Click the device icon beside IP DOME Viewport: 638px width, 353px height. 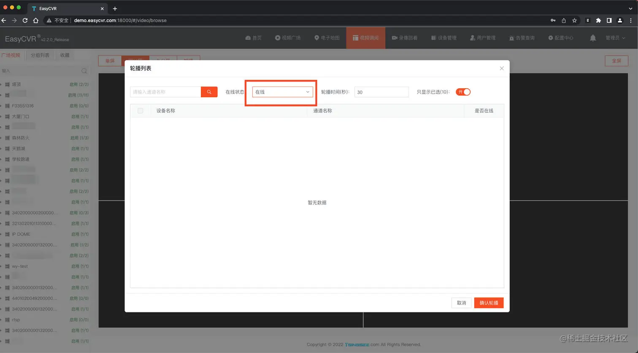pos(7,234)
